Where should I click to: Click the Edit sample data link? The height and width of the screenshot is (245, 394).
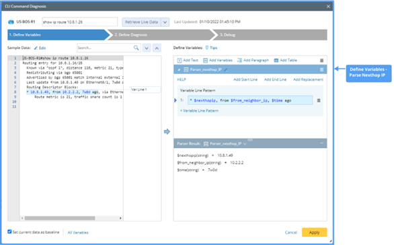pyautogui.click(x=40, y=48)
